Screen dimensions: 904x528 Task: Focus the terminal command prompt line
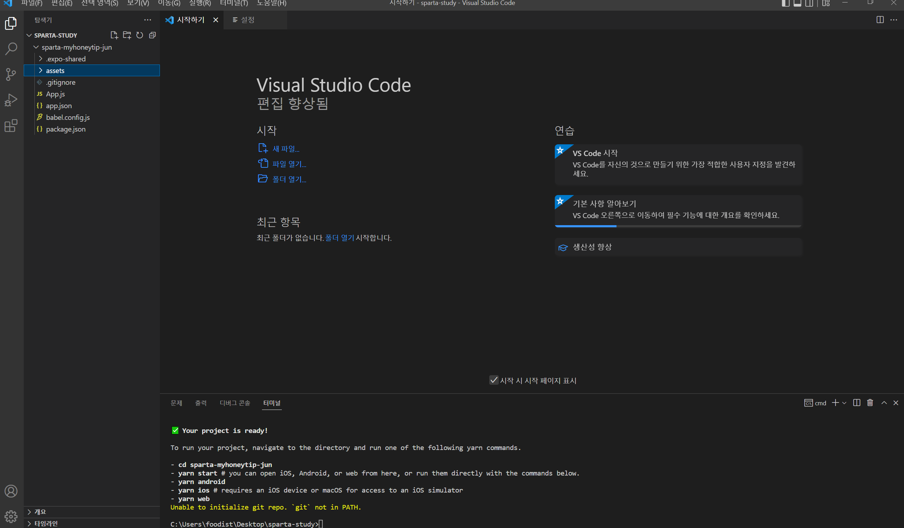tap(247, 524)
